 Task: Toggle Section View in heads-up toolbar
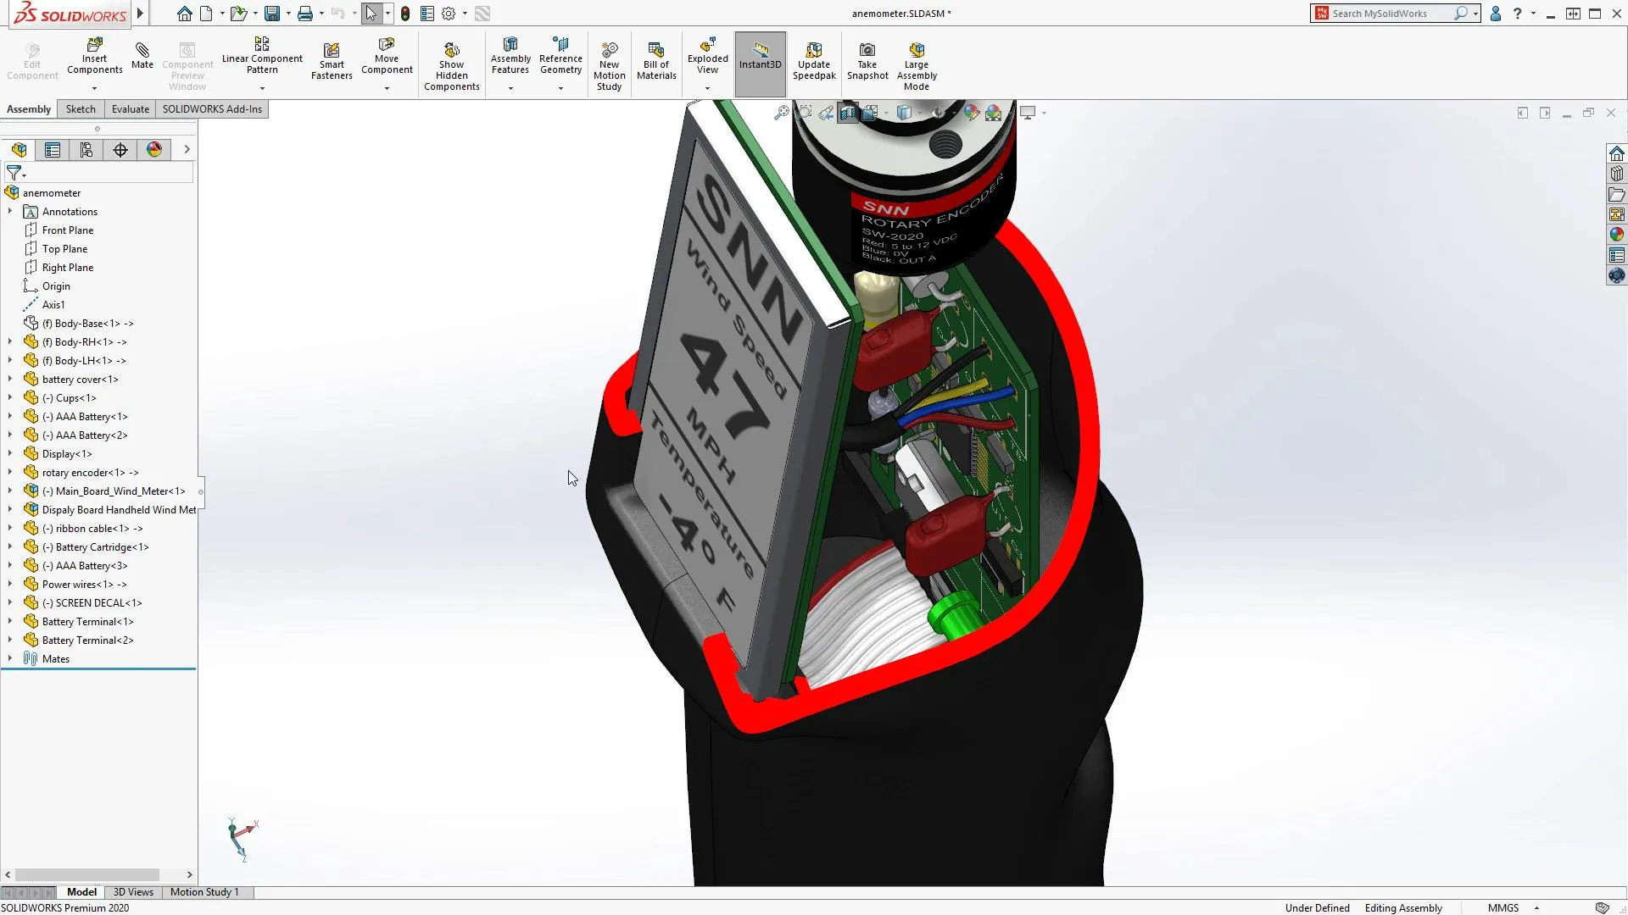(x=847, y=113)
